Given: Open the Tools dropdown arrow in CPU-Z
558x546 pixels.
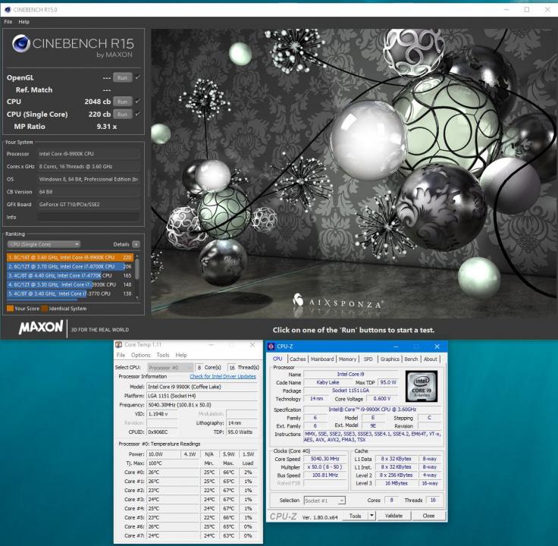Looking at the screenshot, I should (x=371, y=516).
